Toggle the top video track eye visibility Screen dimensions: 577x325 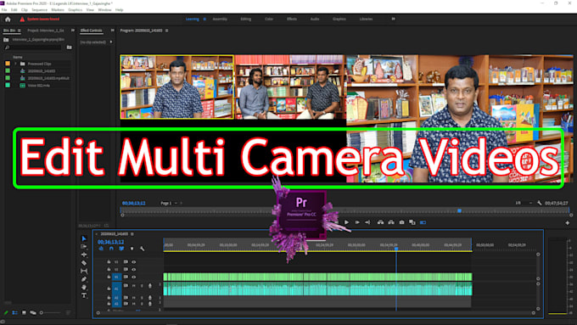click(133, 262)
